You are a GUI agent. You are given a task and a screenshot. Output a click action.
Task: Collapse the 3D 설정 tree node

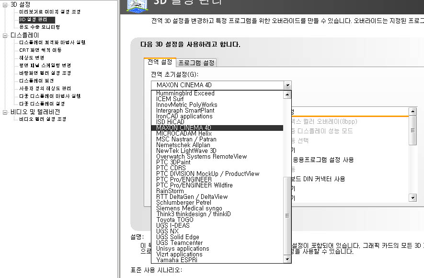tap(5, 5)
